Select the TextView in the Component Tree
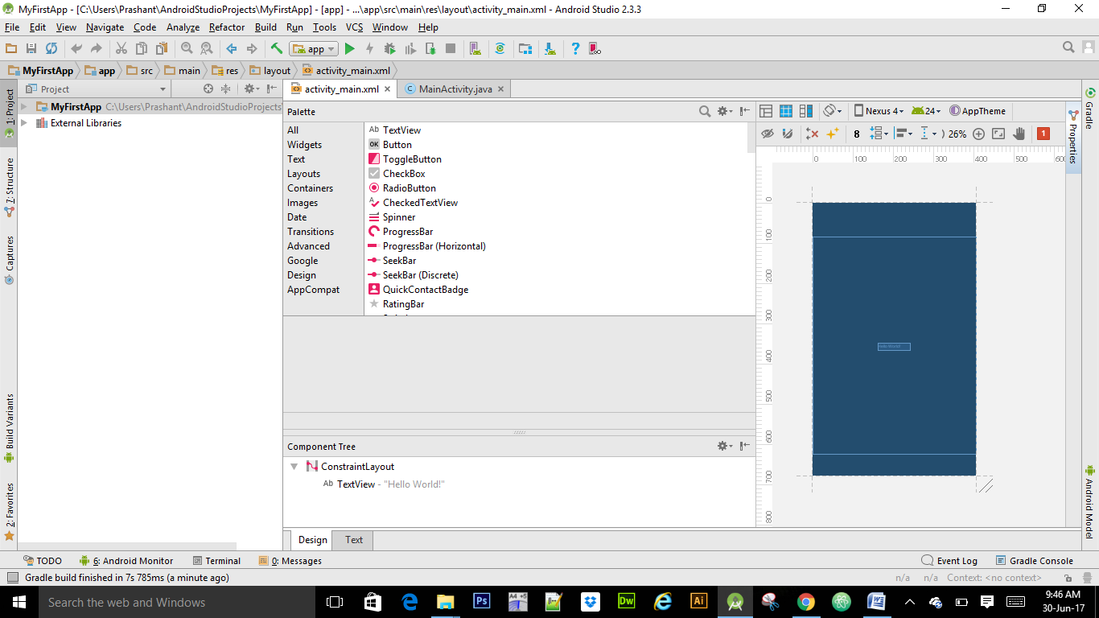The image size is (1099, 618). pyautogui.click(x=356, y=484)
